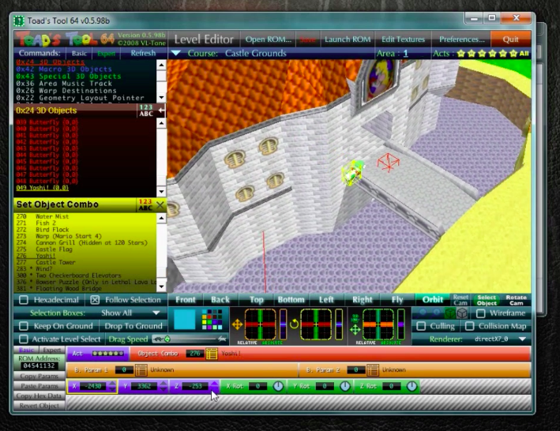Click the Set Object Combo scroll-up arrow
Viewport: 560px width, 431px height.
tap(161, 218)
